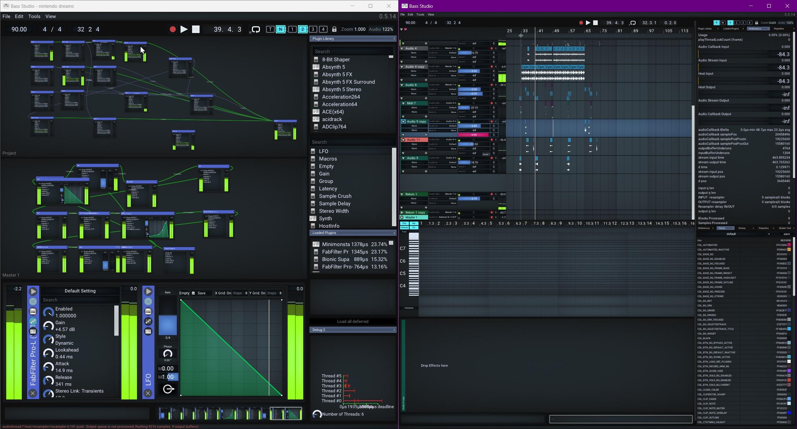Viewport: 797px width, 429px height.
Task: Click the Load all deferred button
Action: pyautogui.click(x=352, y=321)
